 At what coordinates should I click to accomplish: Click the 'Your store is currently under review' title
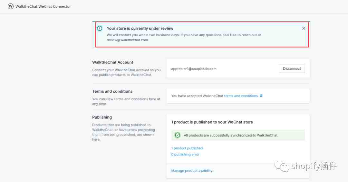pyautogui.click(x=140, y=28)
